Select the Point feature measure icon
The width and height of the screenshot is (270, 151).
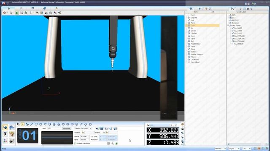tap(22, 124)
